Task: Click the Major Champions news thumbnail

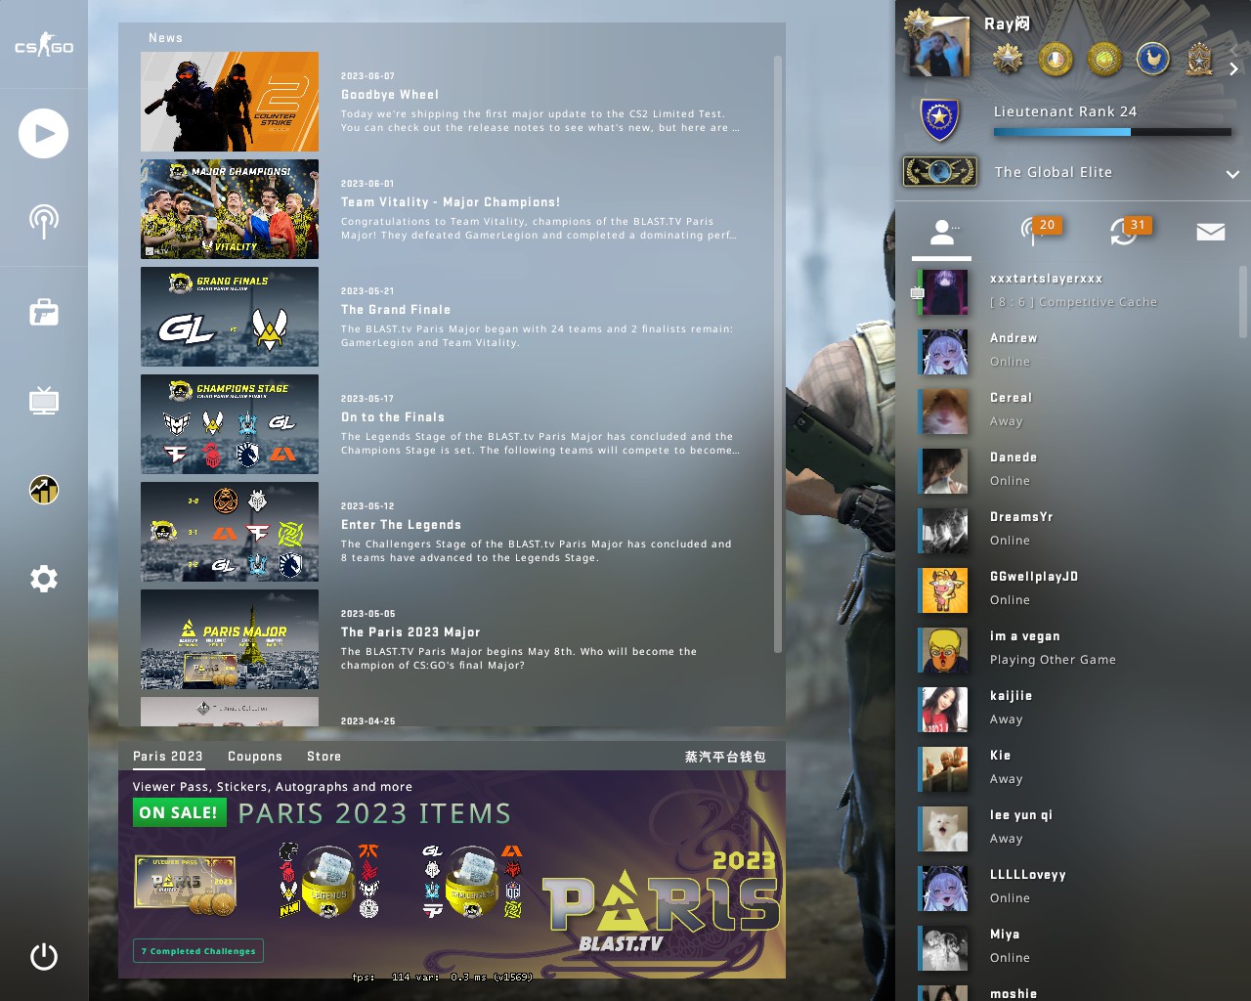Action: click(230, 209)
